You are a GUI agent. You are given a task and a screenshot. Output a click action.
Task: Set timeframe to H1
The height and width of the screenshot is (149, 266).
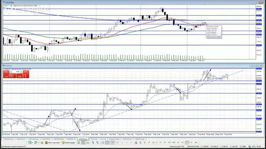[x=178, y=142]
